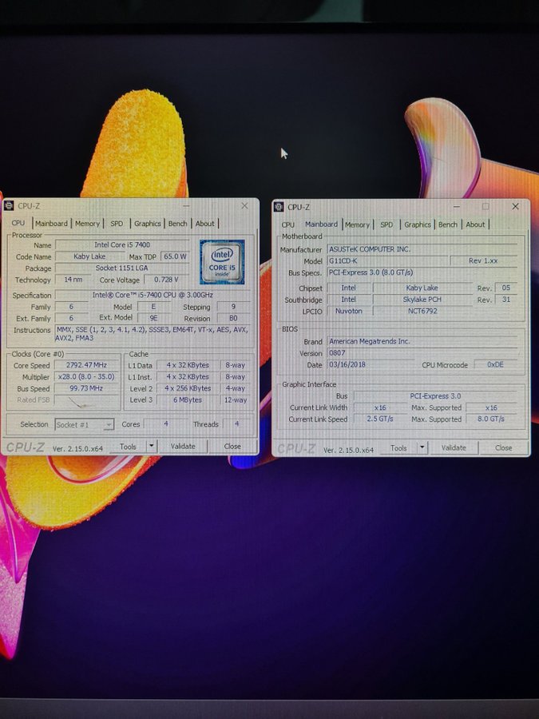Click Validate button in right CPU-Z window
539x719 pixels.
[x=454, y=447]
